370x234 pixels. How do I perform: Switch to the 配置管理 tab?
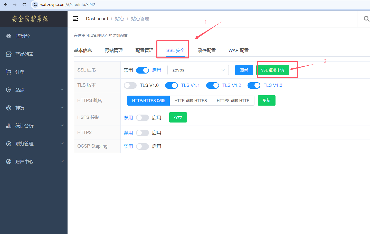coord(145,50)
